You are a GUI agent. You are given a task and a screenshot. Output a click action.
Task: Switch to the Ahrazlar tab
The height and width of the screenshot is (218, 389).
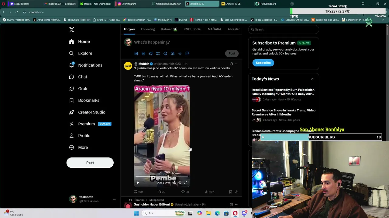(x=233, y=29)
